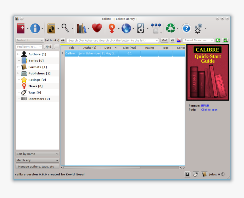Open the Edit metadata info icon

[x=35, y=28]
